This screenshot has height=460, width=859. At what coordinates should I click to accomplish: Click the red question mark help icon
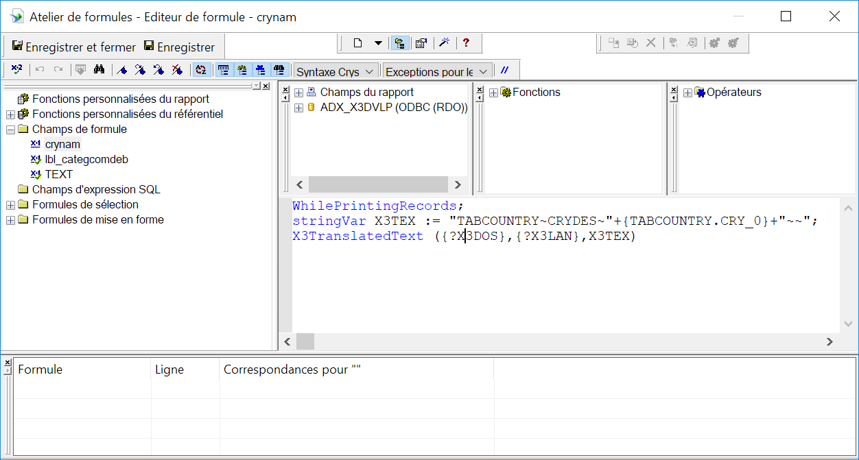click(x=466, y=43)
